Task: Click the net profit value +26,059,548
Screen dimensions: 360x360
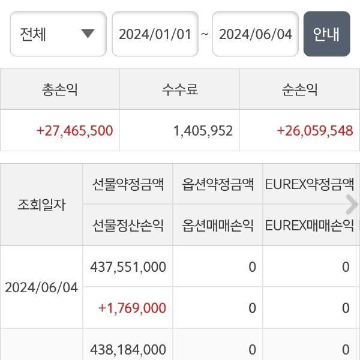Action: tap(314, 131)
